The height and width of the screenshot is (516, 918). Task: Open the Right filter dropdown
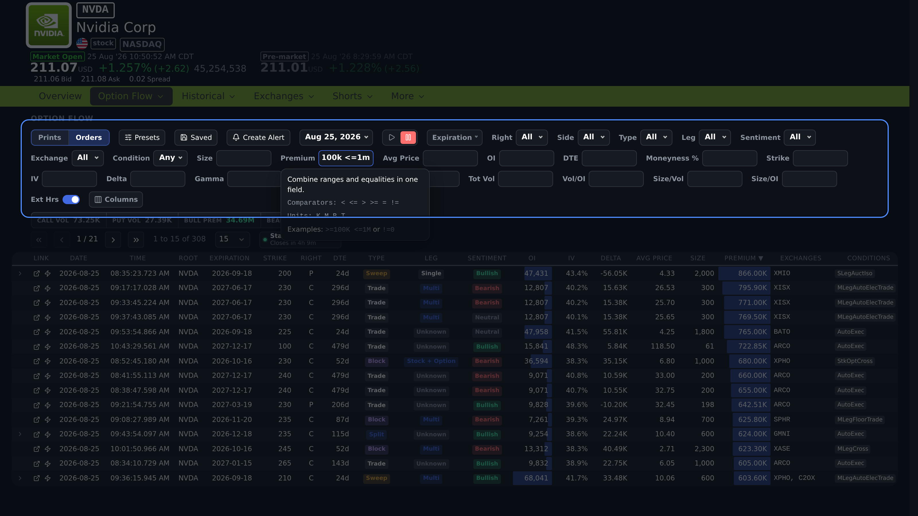point(532,138)
